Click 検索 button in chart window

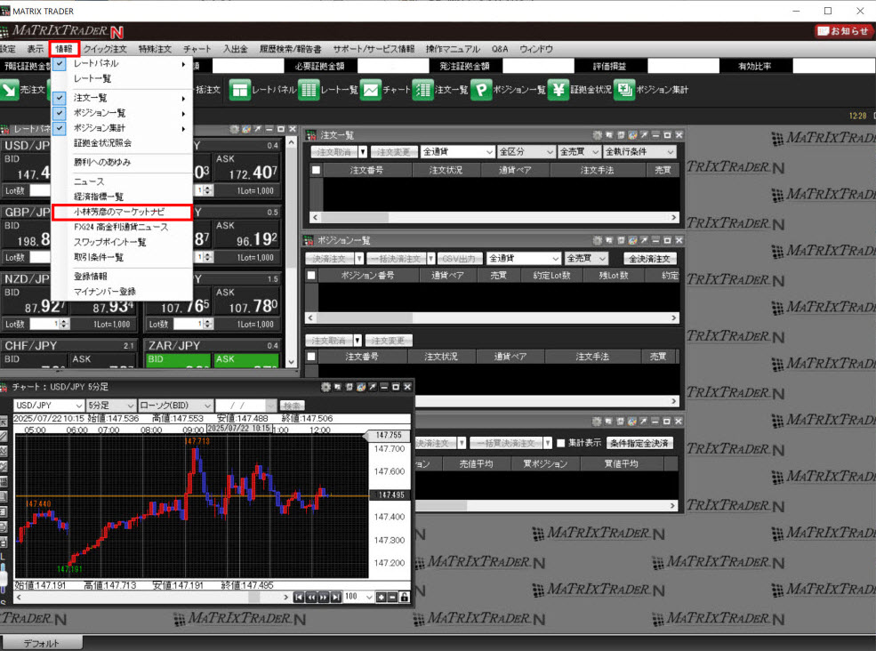[292, 406]
